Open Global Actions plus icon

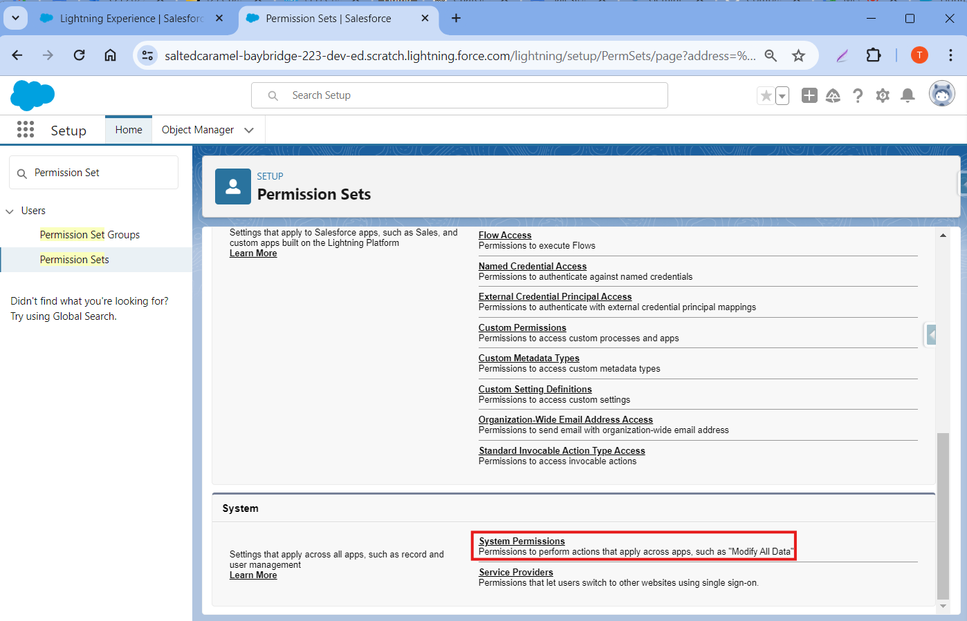pyautogui.click(x=809, y=95)
